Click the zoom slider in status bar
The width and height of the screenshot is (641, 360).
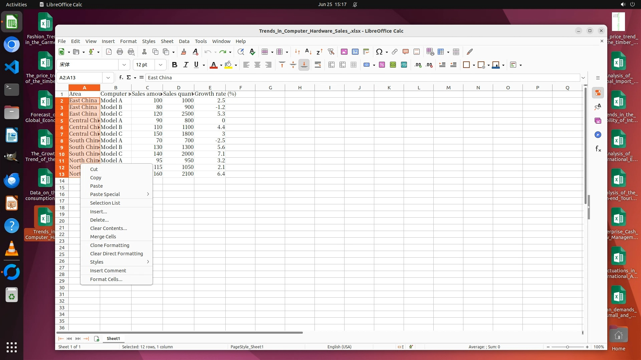(567, 347)
